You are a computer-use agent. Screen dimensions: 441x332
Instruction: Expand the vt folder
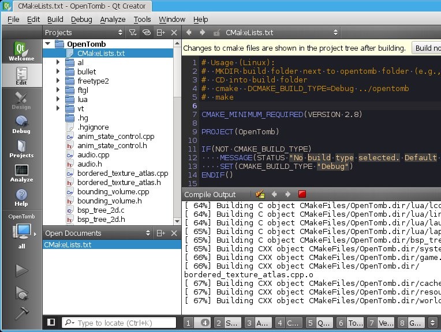pyautogui.click(x=58, y=108)
